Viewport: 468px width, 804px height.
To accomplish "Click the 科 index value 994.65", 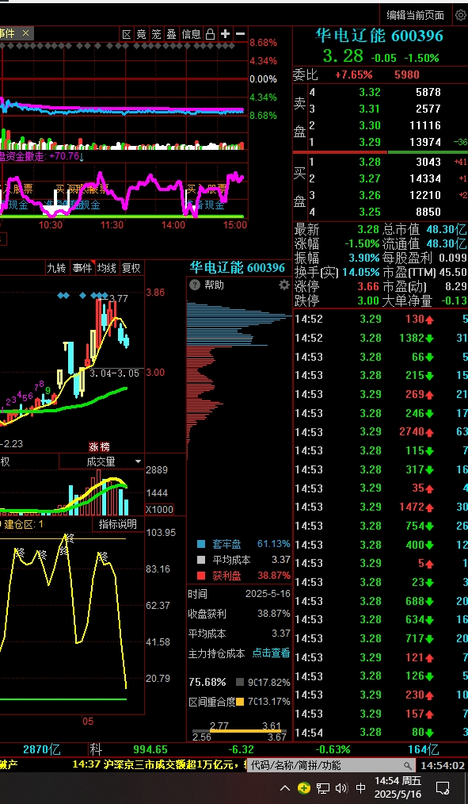I will click(150, 749).
